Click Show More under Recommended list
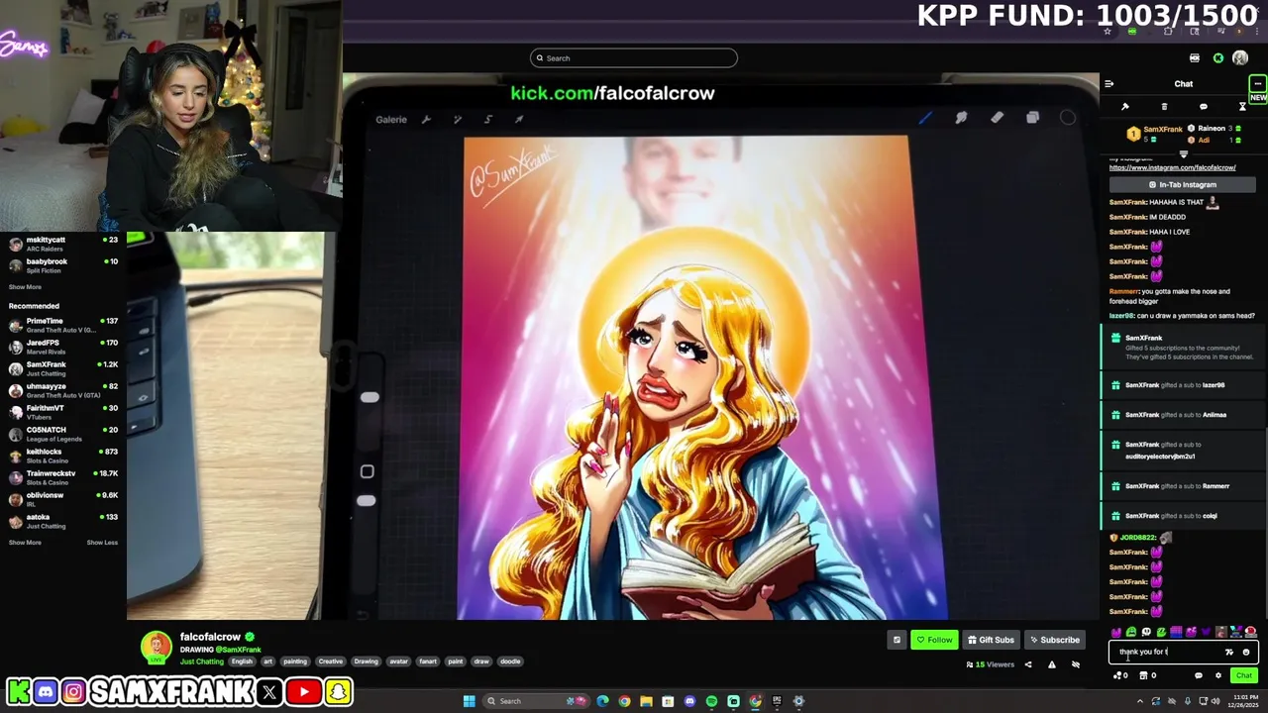1268x713 pixels. click(x=25, y=543)
